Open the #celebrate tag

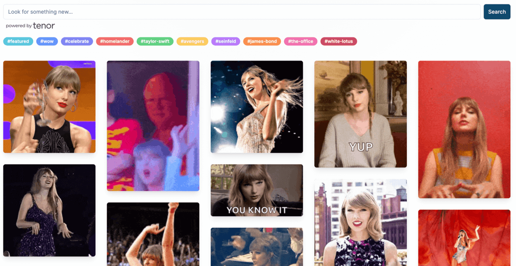pos(77,41)
